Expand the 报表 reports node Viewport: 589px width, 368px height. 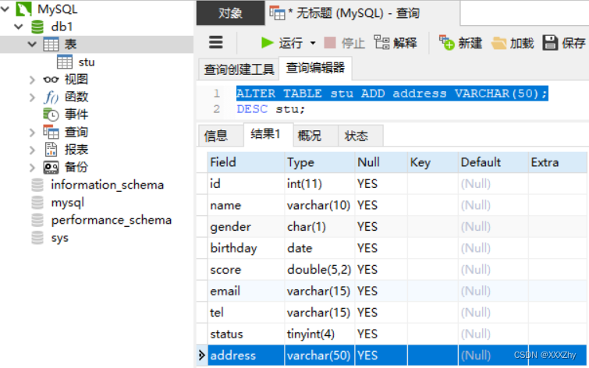tap(32, 150)
